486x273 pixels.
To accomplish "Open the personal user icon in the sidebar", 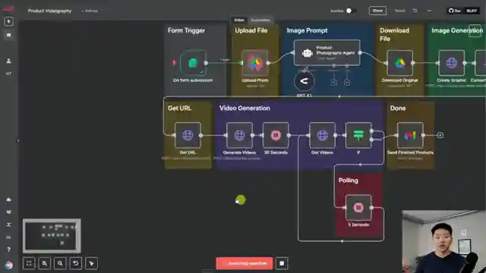I will pyautogui.click(x=8, y=61).
